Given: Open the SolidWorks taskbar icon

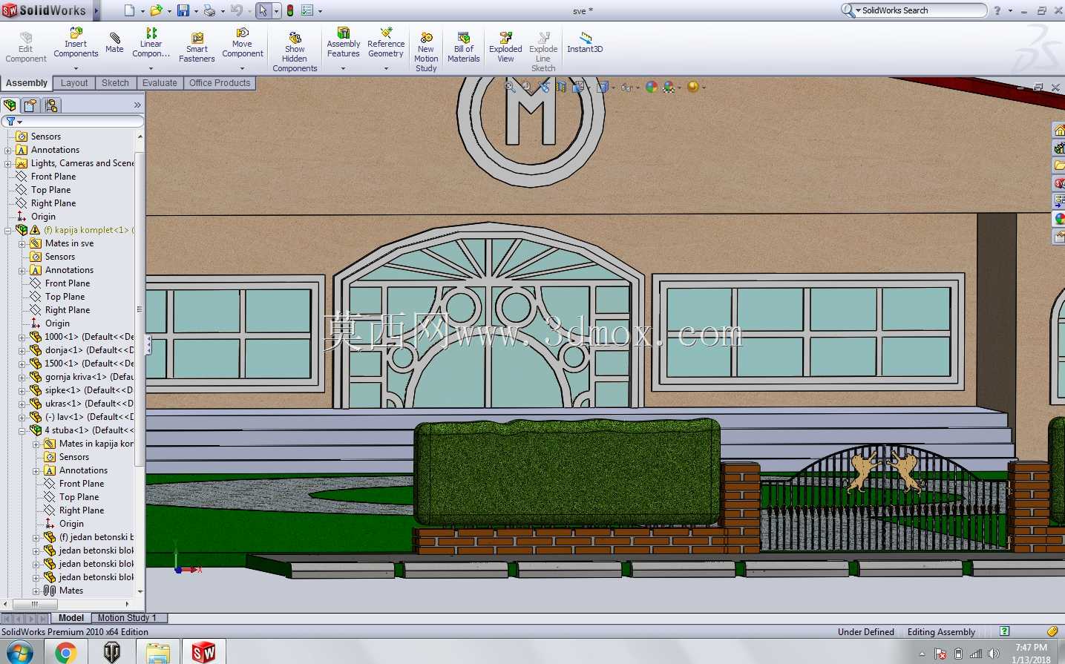Looking at the screenshot, I should click(x=203, y=653).
